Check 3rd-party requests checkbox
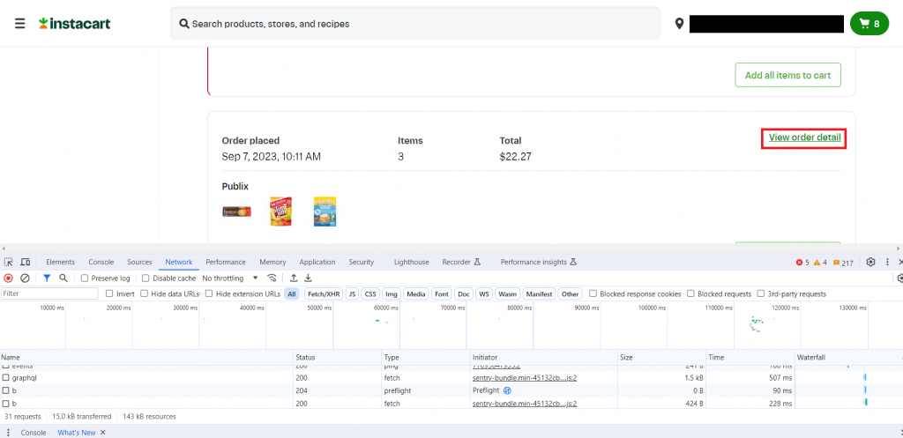The width and height of the screenshot is (903, 438). pyautogui.click(x=761, y=293)
